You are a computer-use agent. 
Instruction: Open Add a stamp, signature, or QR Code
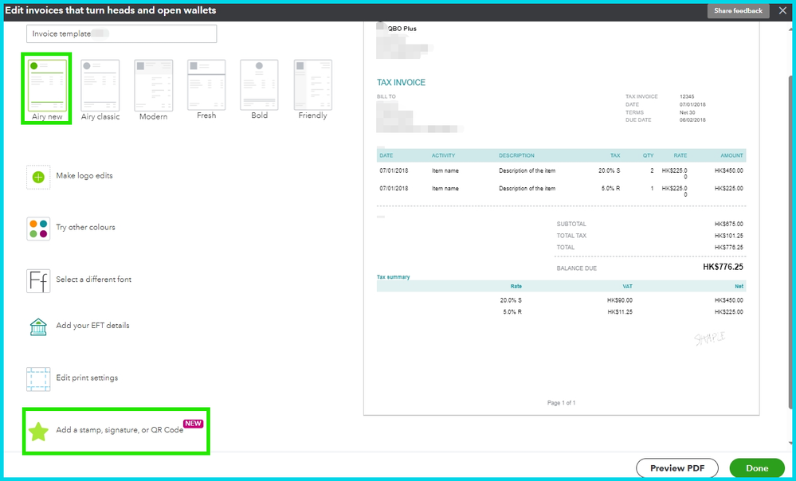tap(120, 430)
